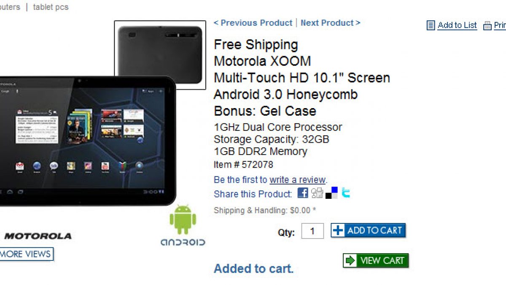
Task: Share product on Facebook icon
Action: 303,193
